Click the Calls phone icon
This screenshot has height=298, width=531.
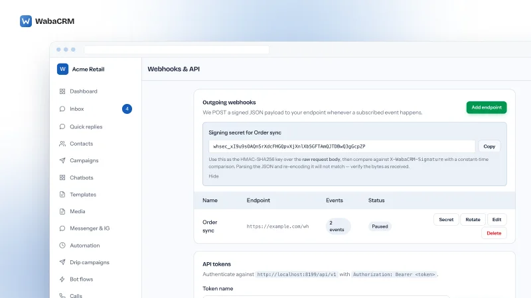[x=62, y=295]
